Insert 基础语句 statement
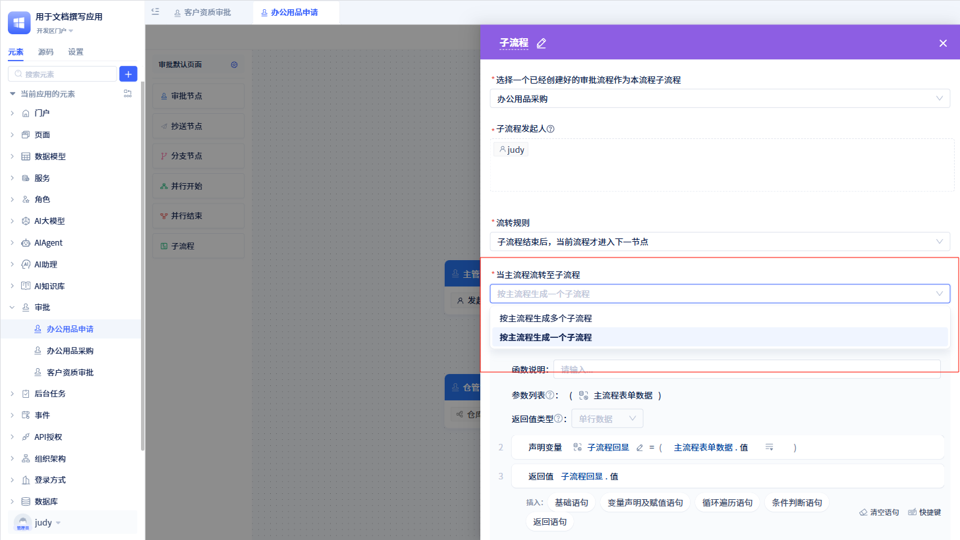This screenshot has width=960, height=540. (x=571, y=502)
